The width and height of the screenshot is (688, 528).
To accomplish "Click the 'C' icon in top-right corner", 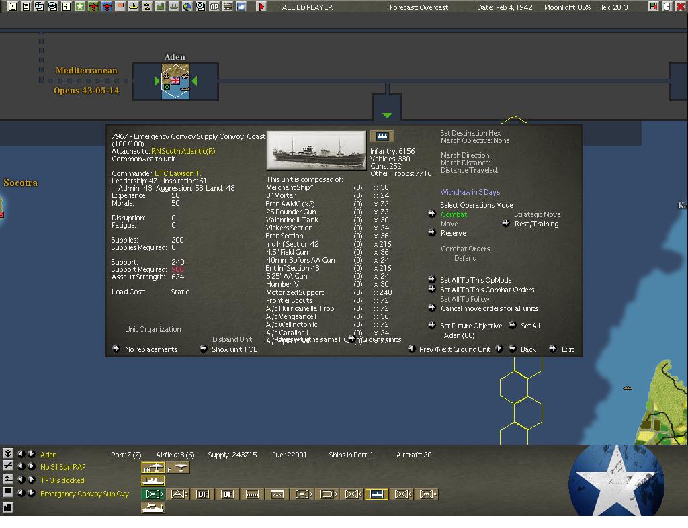I will click(667, 7).
